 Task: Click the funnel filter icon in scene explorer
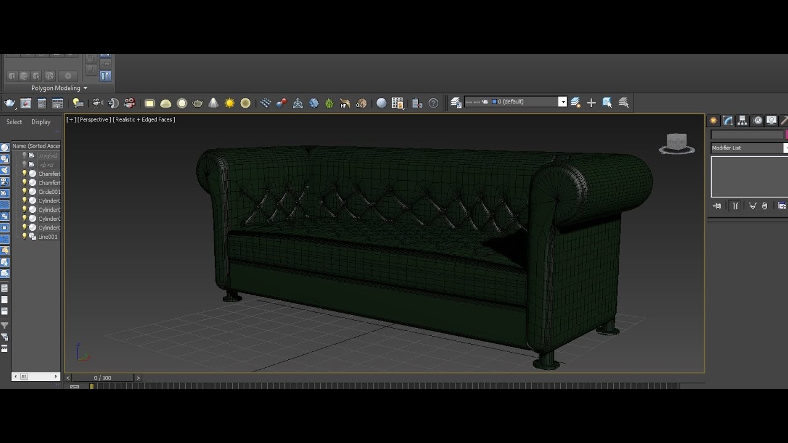point(5,325)
